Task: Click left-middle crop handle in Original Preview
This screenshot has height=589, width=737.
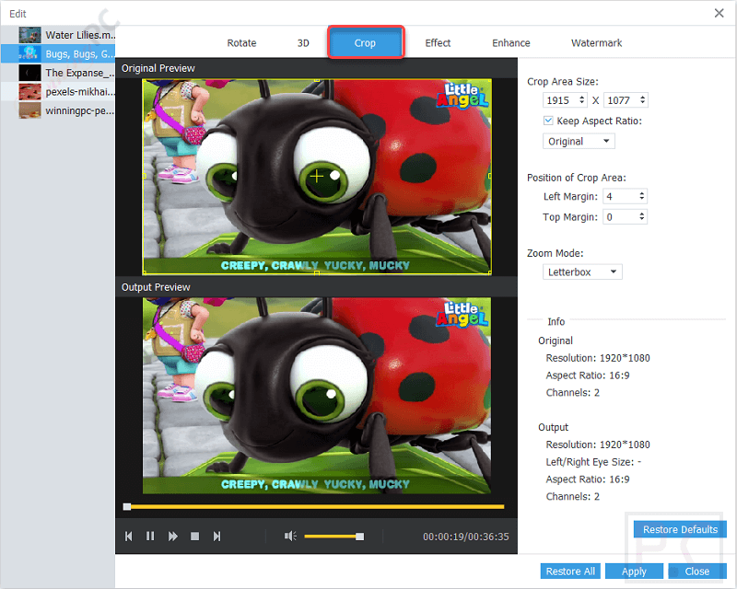Action: click(x=144, y=176)
